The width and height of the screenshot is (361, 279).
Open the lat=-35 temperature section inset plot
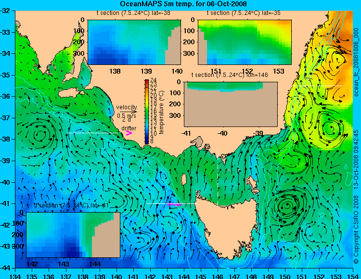245,42
